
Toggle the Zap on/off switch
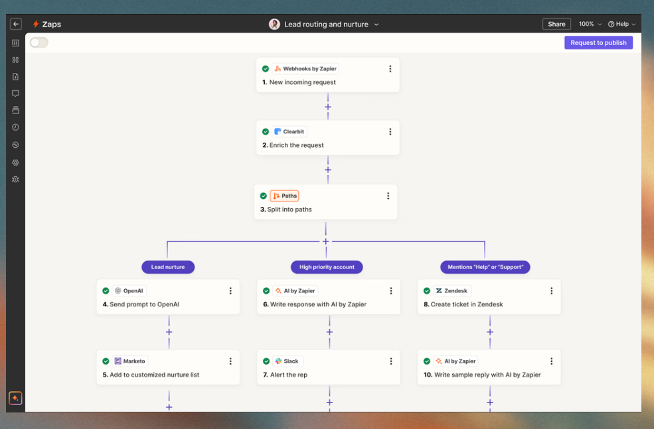39,42
